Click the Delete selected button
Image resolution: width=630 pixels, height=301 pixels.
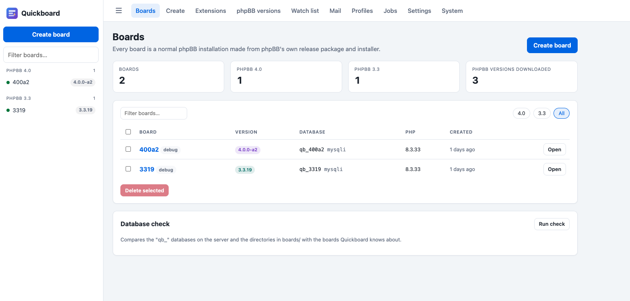[145, 190]
